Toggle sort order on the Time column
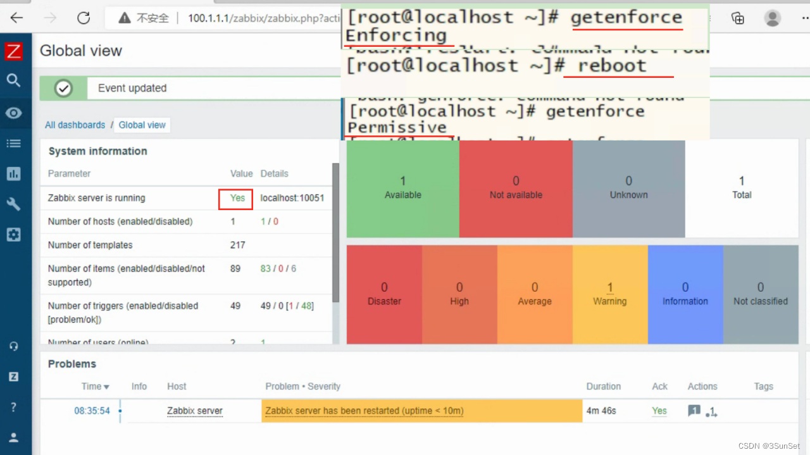810x455 pixels. tap(95, 386)
